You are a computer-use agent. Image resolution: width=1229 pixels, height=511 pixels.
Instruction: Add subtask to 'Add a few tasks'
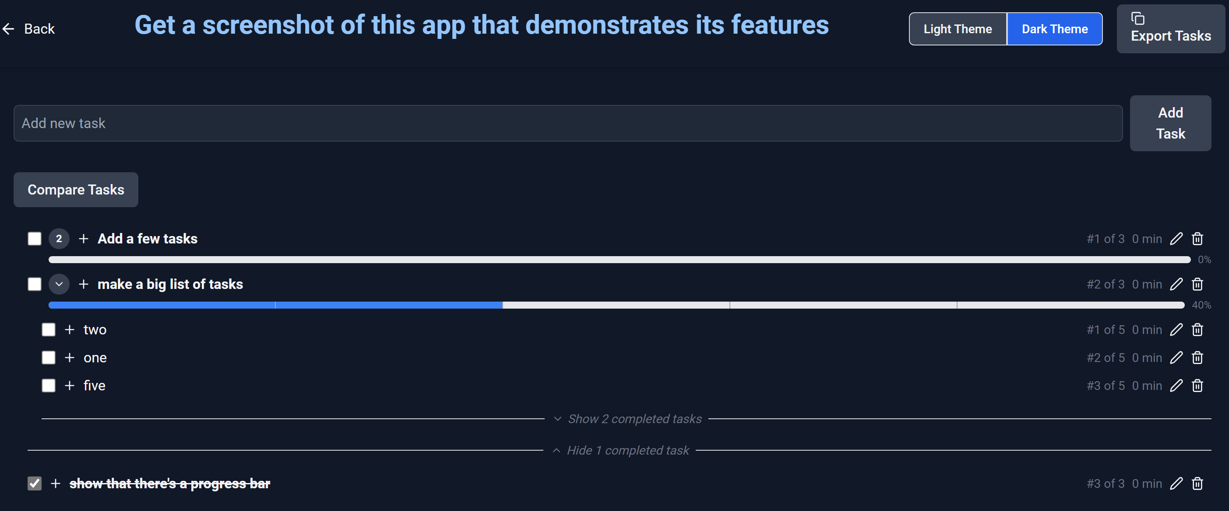point(84,239)
